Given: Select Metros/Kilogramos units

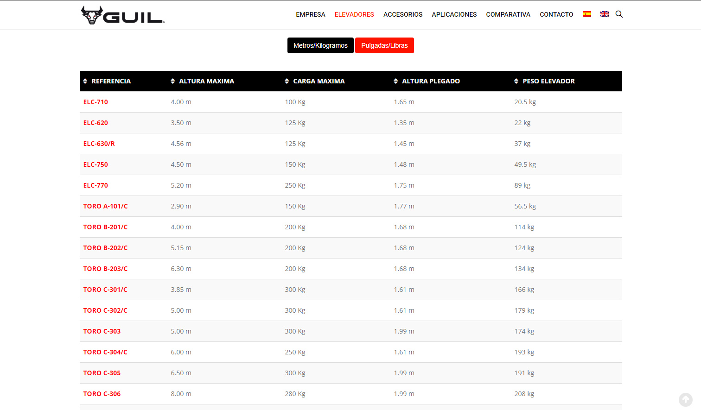Looking at the screenshot, I should (x=320, y=45).
